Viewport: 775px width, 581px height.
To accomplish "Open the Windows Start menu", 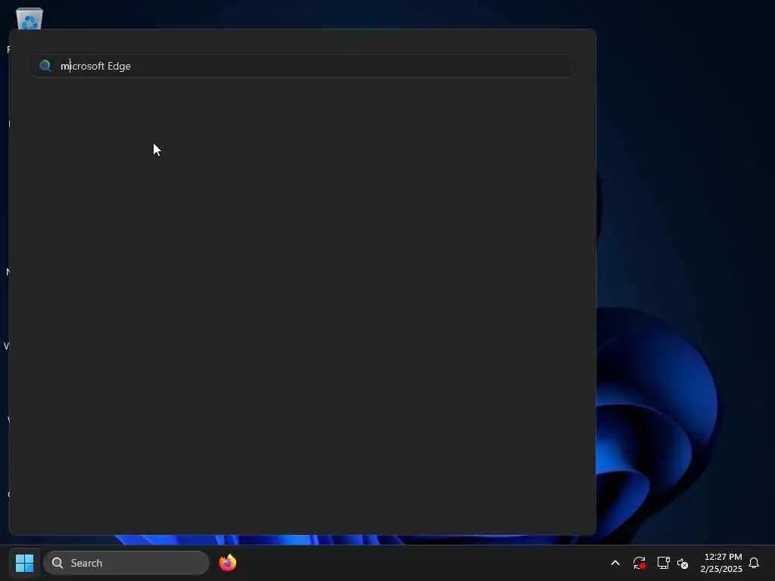I will (x=24, y=563).
